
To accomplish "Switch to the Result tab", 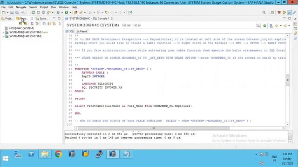I will (82, 32).
